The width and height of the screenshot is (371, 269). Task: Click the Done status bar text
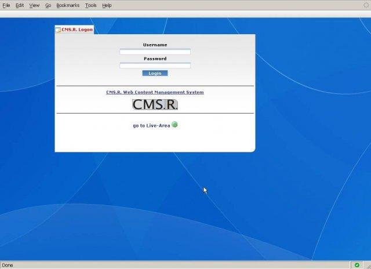[8, 265]
